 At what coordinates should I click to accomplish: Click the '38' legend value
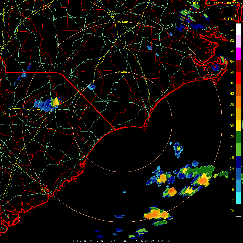(232, 104)
